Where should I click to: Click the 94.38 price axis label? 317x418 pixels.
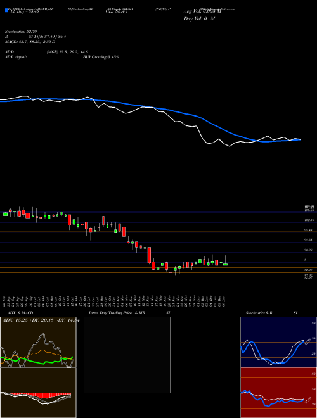click(x=309, y=240)
